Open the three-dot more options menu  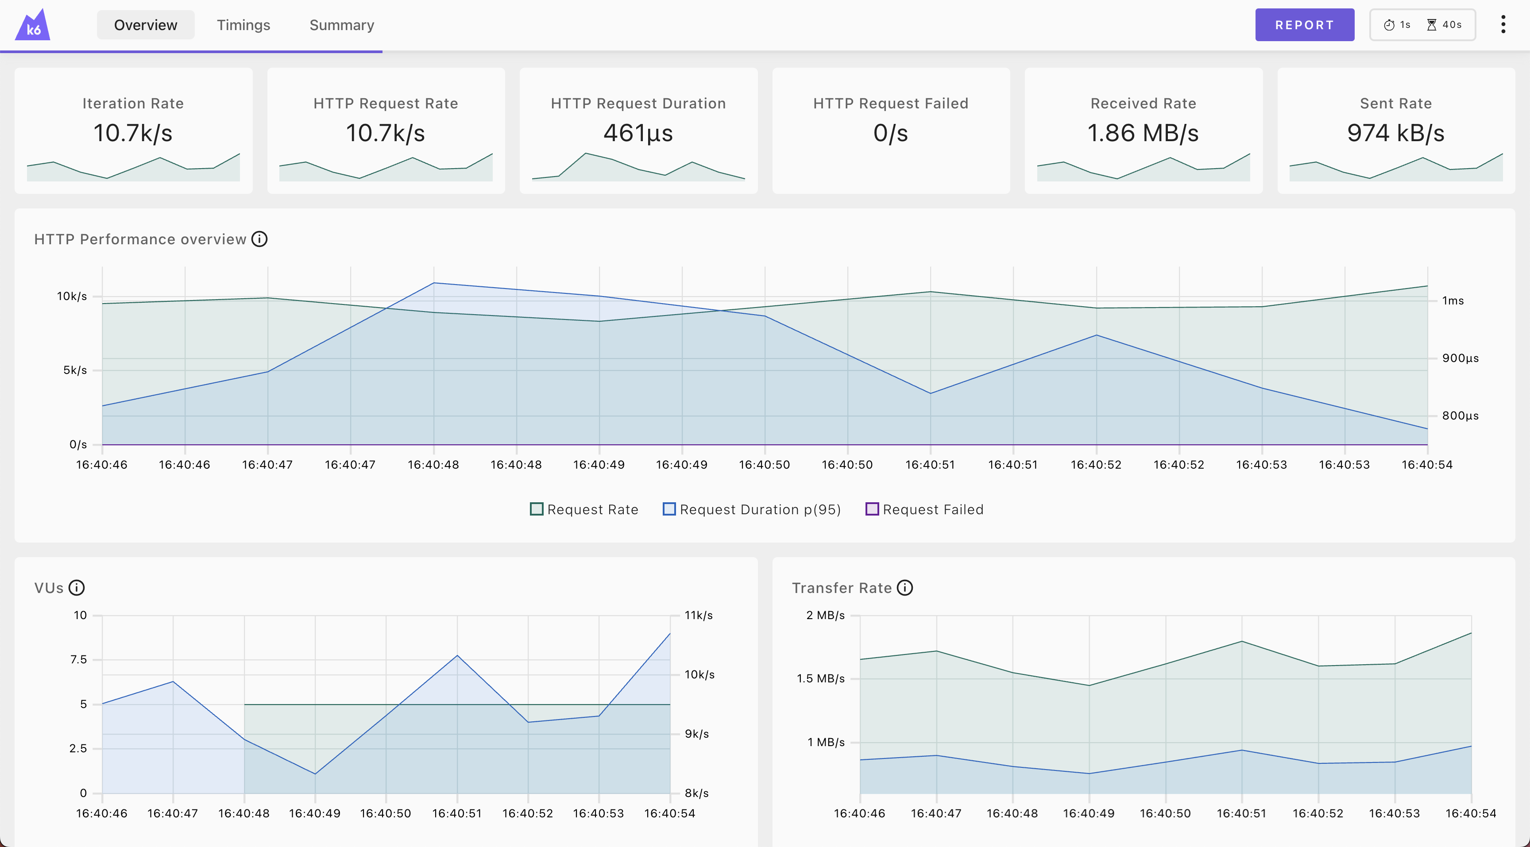tap(1503, 24)
